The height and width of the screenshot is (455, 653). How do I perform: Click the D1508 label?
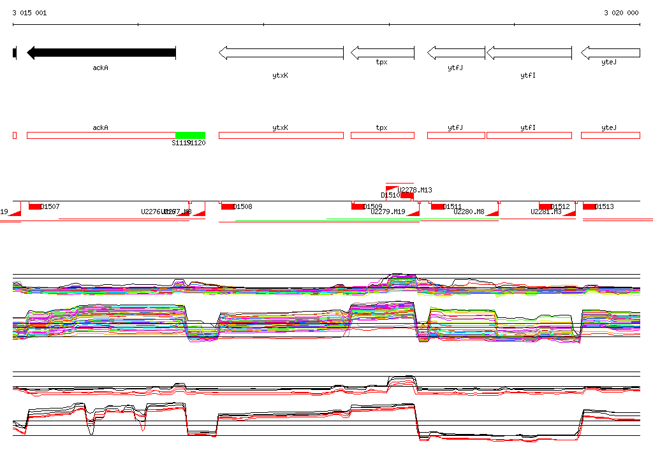(x=243, y=206)
